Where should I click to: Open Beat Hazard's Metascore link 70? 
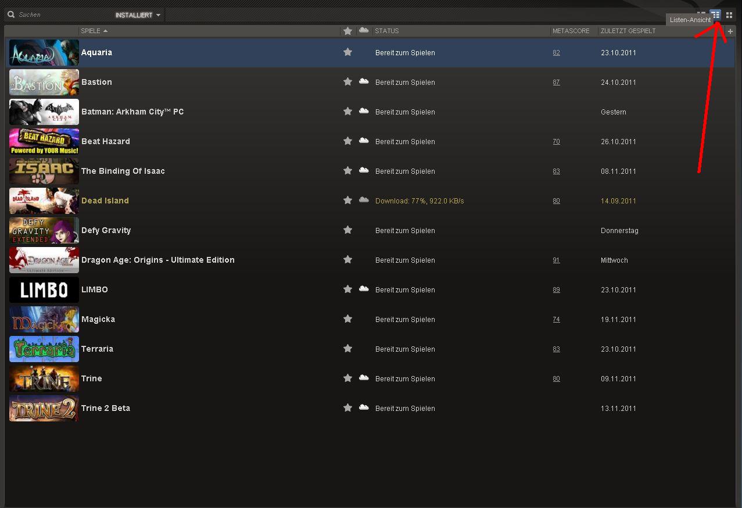click(x=556, y=142)
